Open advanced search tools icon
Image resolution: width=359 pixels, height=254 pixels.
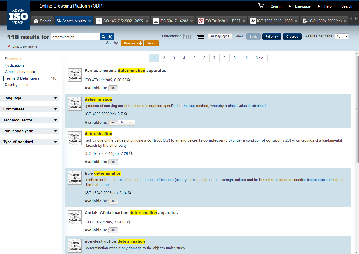(x=110, y=37)
